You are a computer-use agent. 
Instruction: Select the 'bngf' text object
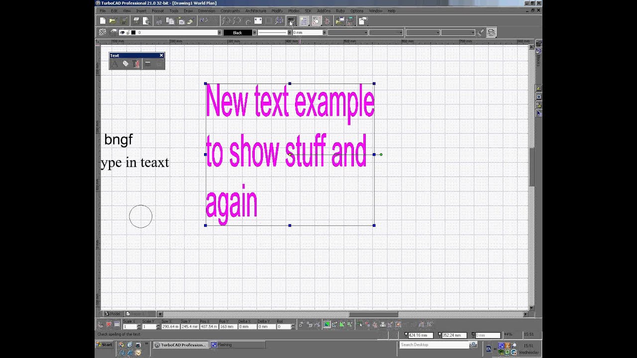pos(118,140)
